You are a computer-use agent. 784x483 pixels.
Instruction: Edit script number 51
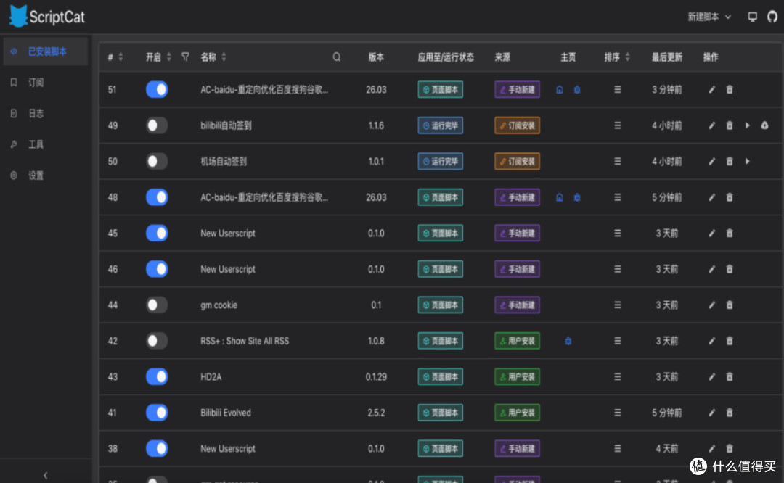[x=711, y=89]
